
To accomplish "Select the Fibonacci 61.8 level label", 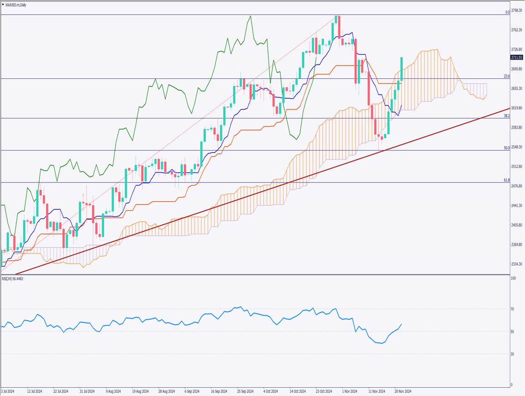I will pos(507,180).
